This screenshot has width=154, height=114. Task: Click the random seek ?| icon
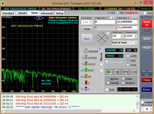pos(126,72)
